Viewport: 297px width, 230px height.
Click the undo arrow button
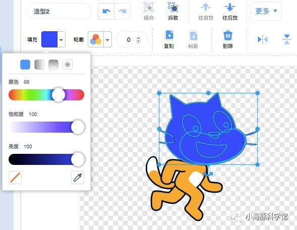106,12
